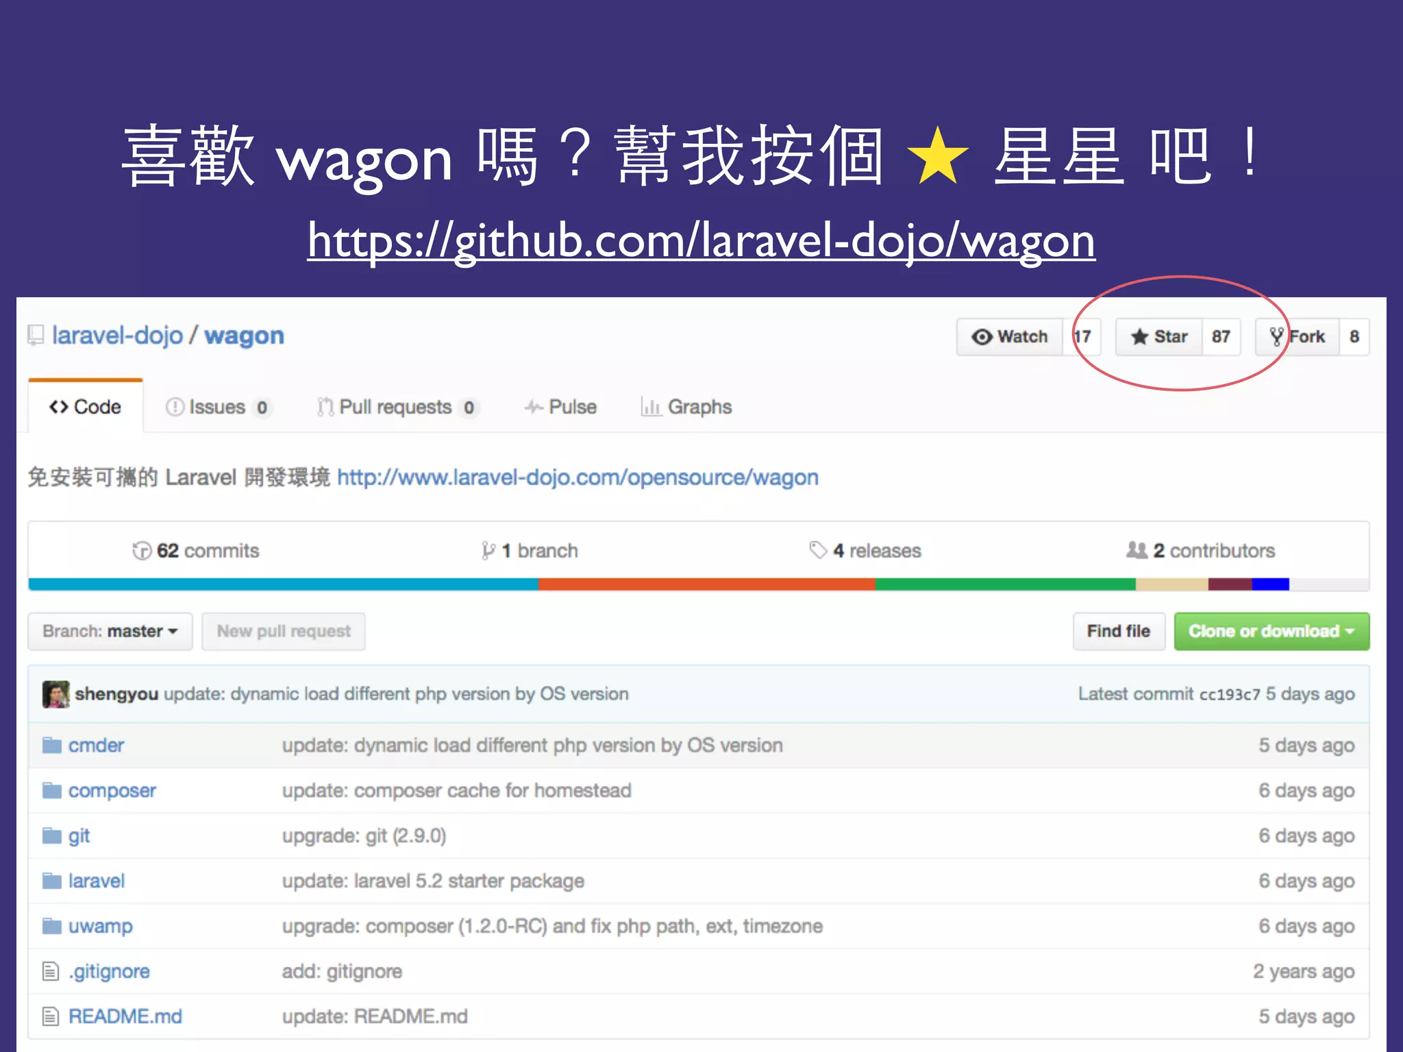
Task: Click the Issues circle icon
Action: point(175,407)
